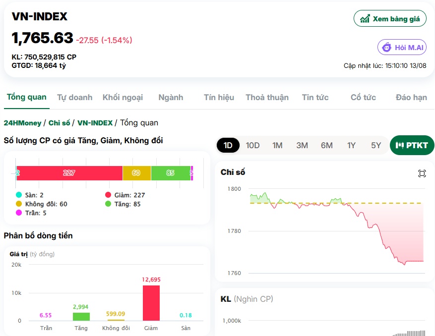Image resolution: width=435 pixels, height=336 pixels.
Task: Select the 1Y chart range
Action: (x=351, y=145)
